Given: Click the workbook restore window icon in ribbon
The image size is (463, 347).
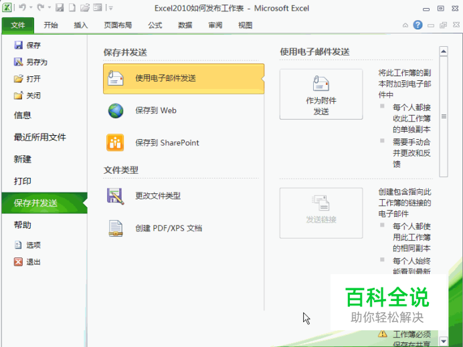Looking at the screenshot, I should [443, 25].
